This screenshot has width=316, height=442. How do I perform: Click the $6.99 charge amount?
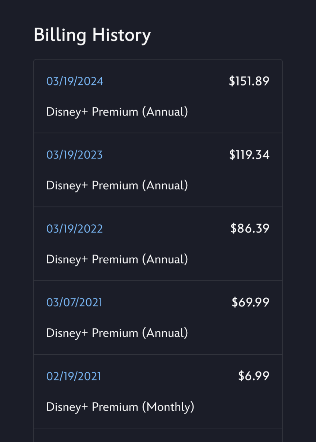[254, 376]
